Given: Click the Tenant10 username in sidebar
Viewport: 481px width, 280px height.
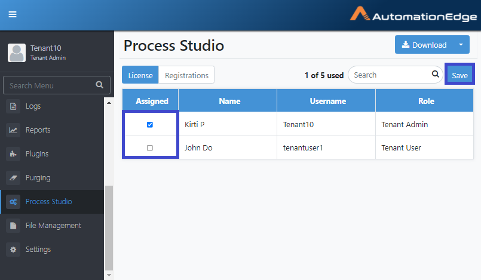Looking at the screenshot, I should click(x=45, y=48).
